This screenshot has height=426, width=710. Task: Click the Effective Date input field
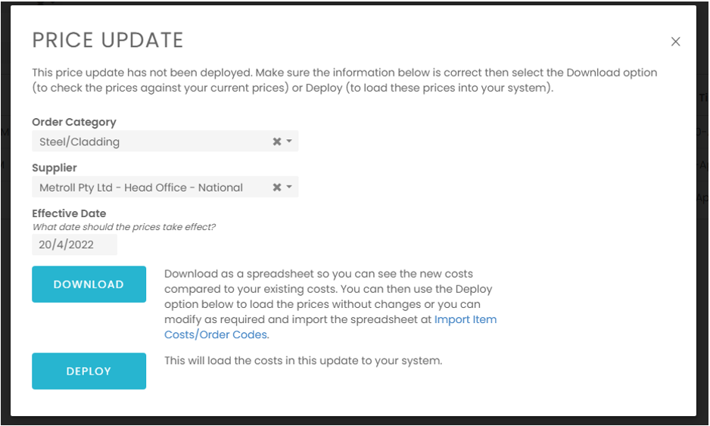click(x=74, y=245)
